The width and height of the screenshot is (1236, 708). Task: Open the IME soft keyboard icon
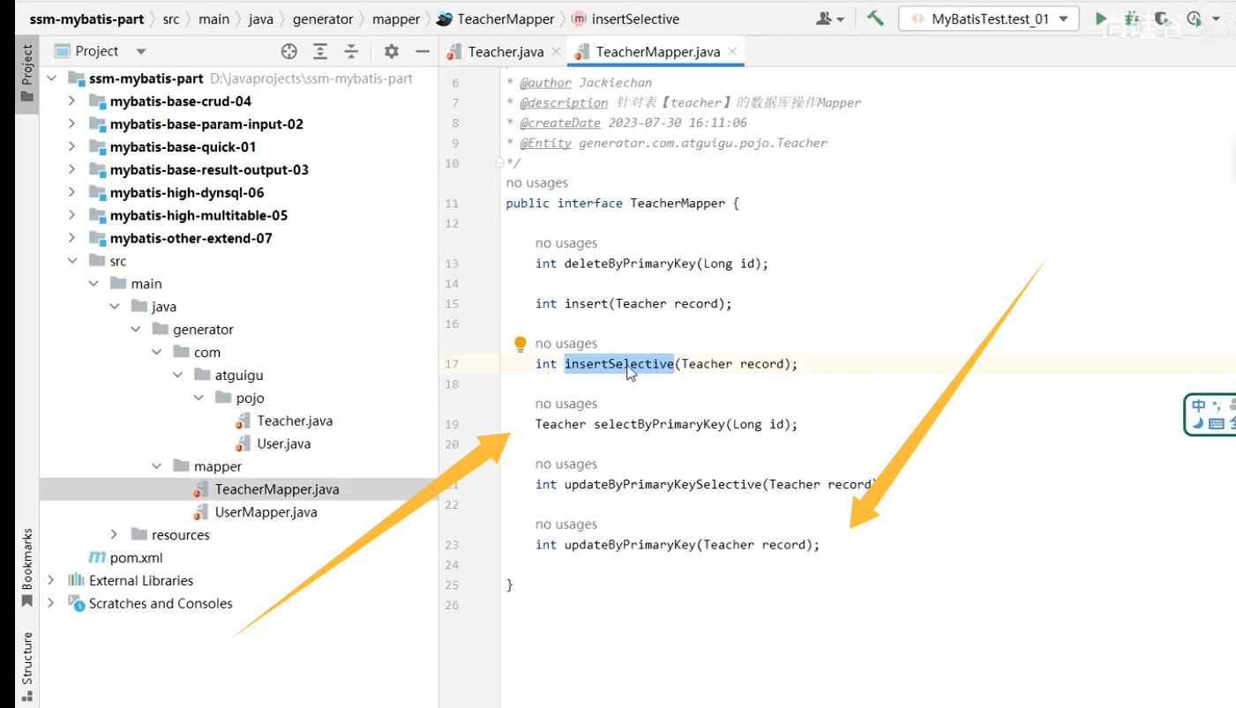[x=1217, y=424]
